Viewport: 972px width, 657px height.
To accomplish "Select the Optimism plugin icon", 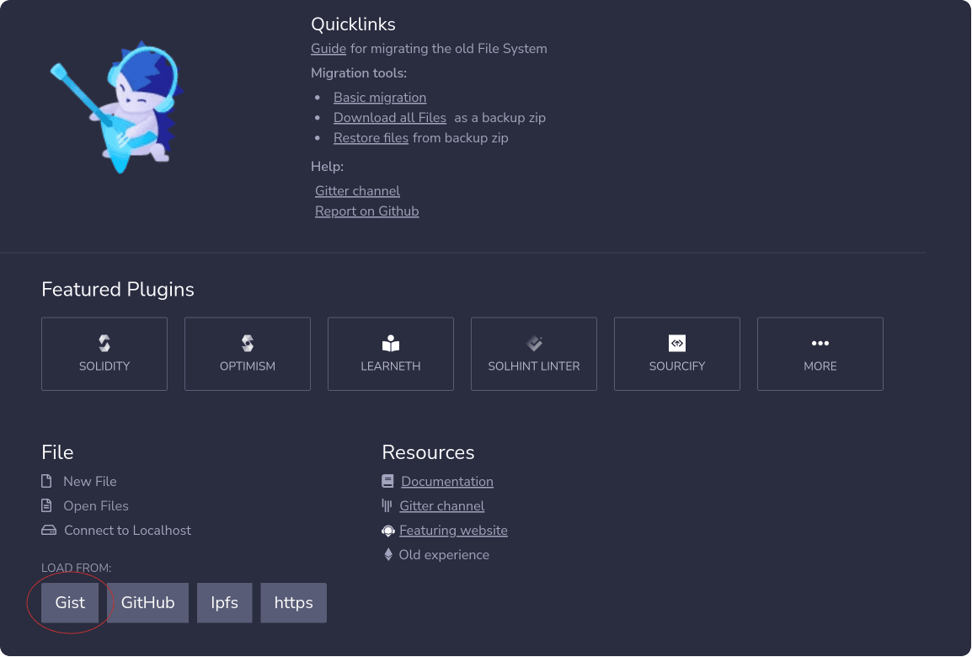I will [x=248, y=343].
